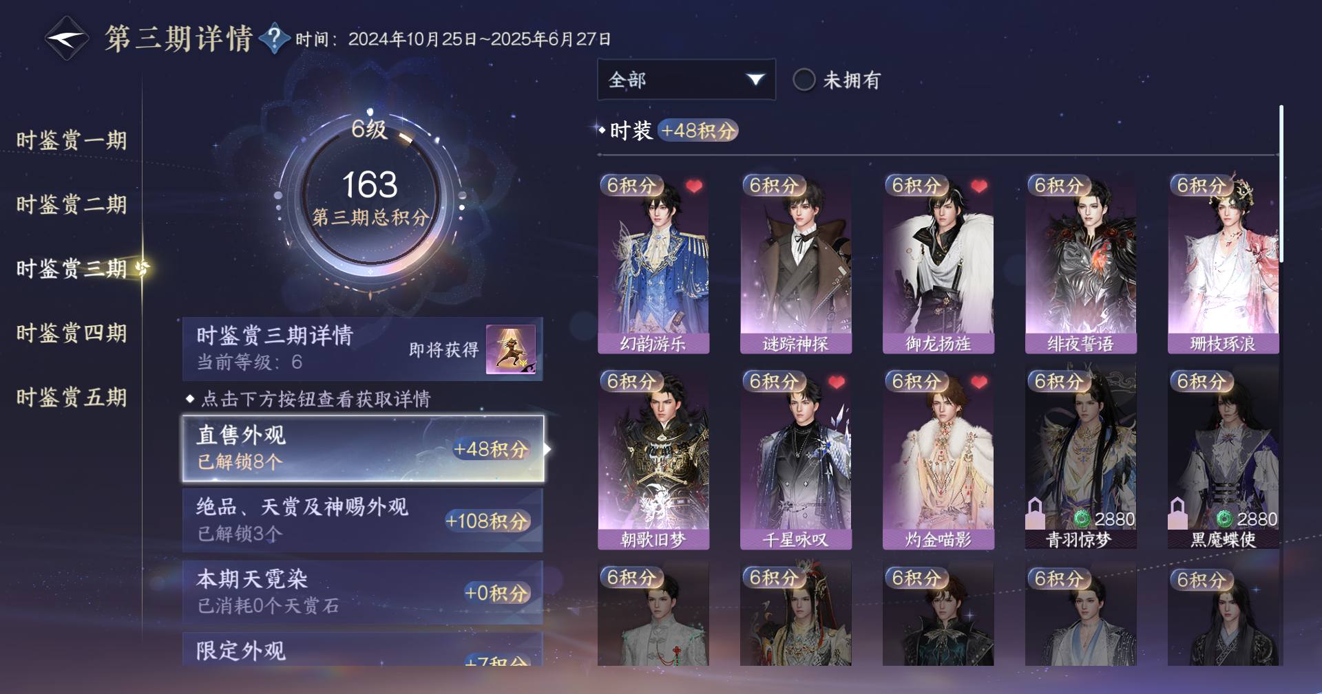Select the 本期天霓染 row
Viewport: 1322px width, 694px height.
[363, 592]
